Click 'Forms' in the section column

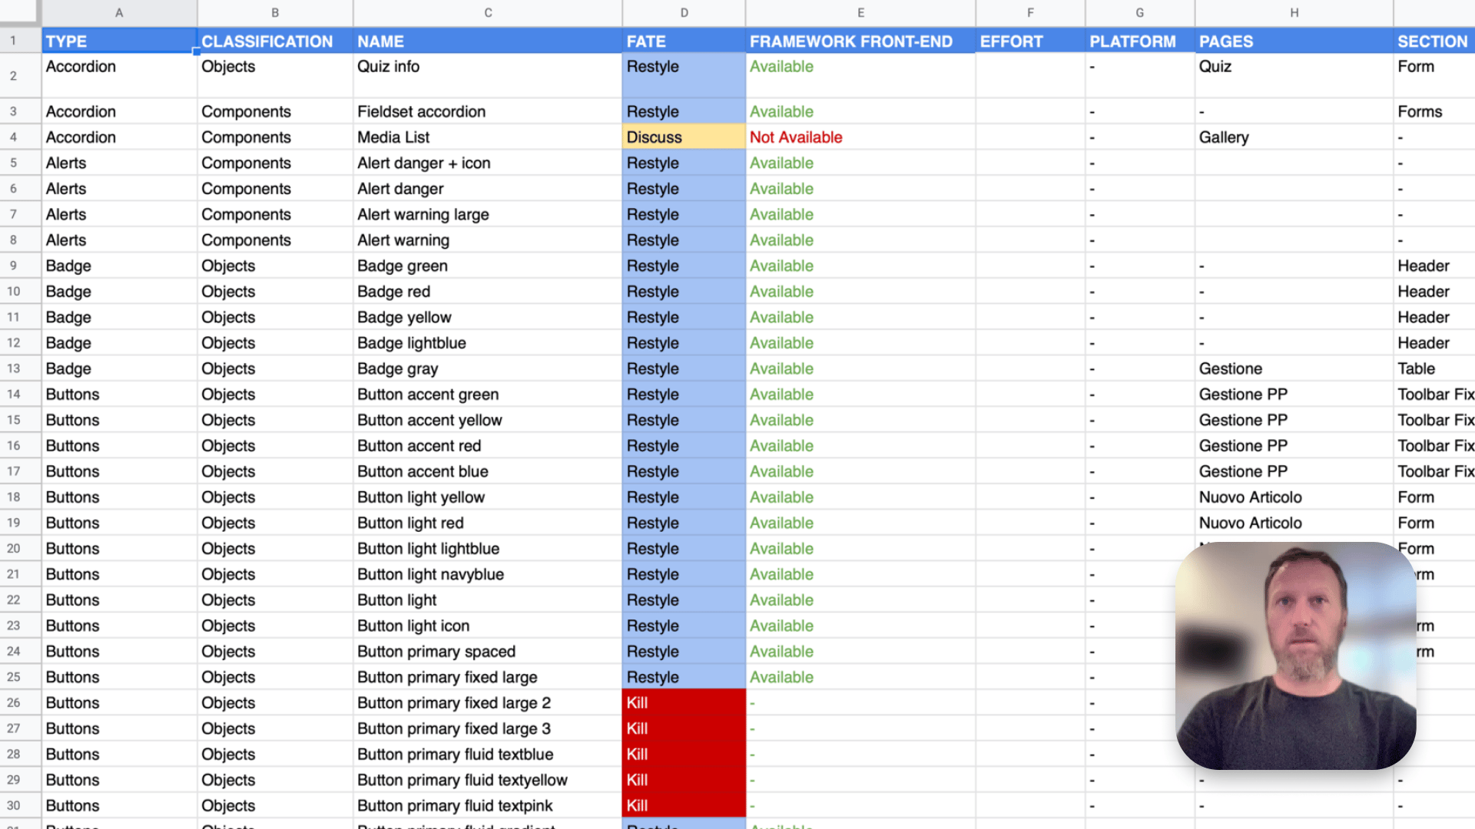click(1420, 112)
